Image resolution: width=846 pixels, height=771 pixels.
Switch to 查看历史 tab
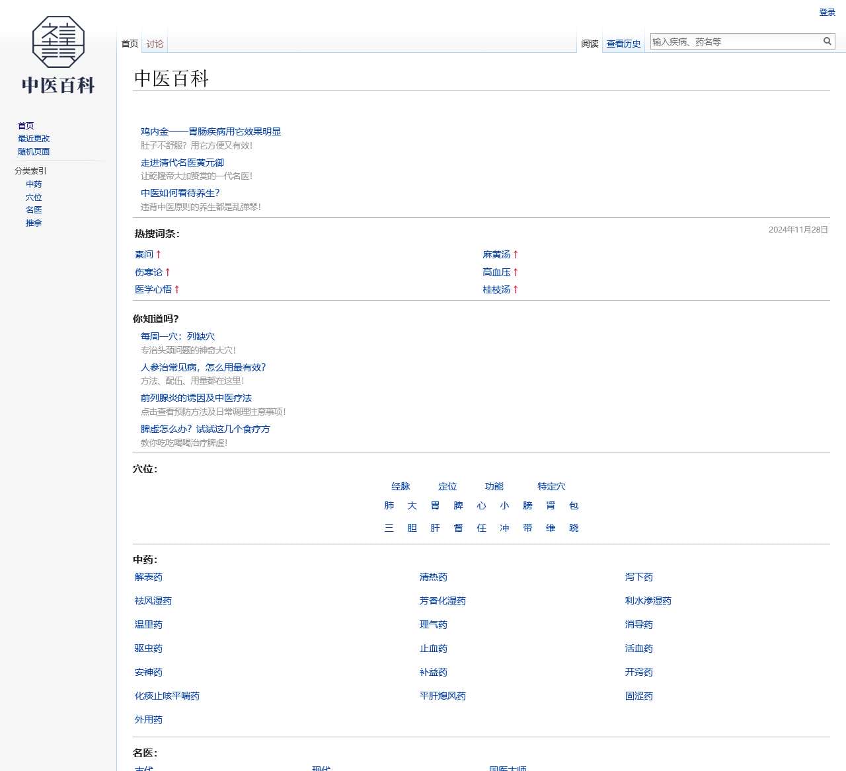pos(623,44)
